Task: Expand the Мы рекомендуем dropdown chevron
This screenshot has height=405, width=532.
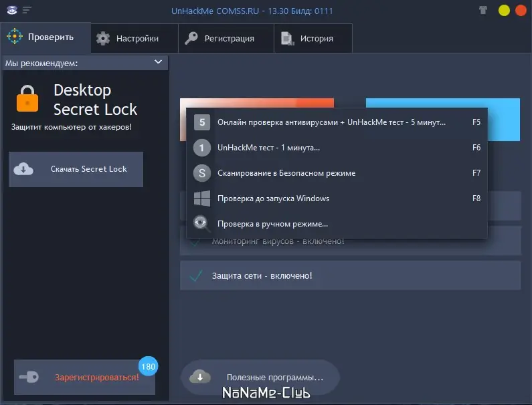Action: coord(158,62)
